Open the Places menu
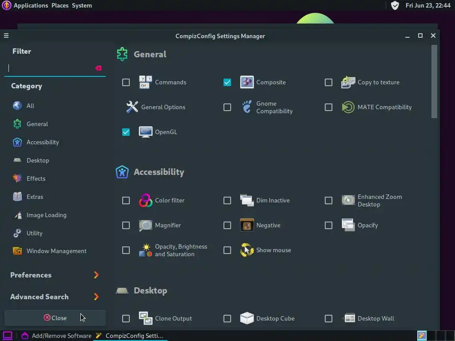 point(60,5)
